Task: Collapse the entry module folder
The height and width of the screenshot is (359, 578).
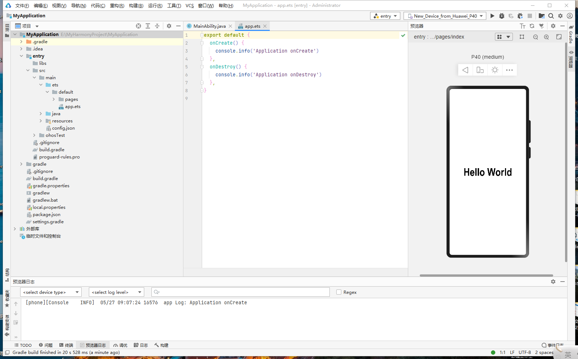Action: point(21,56)
